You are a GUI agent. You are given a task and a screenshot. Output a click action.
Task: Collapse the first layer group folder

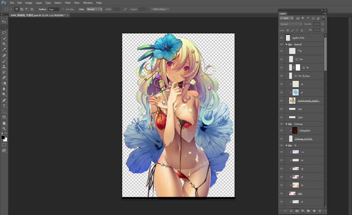287,44
